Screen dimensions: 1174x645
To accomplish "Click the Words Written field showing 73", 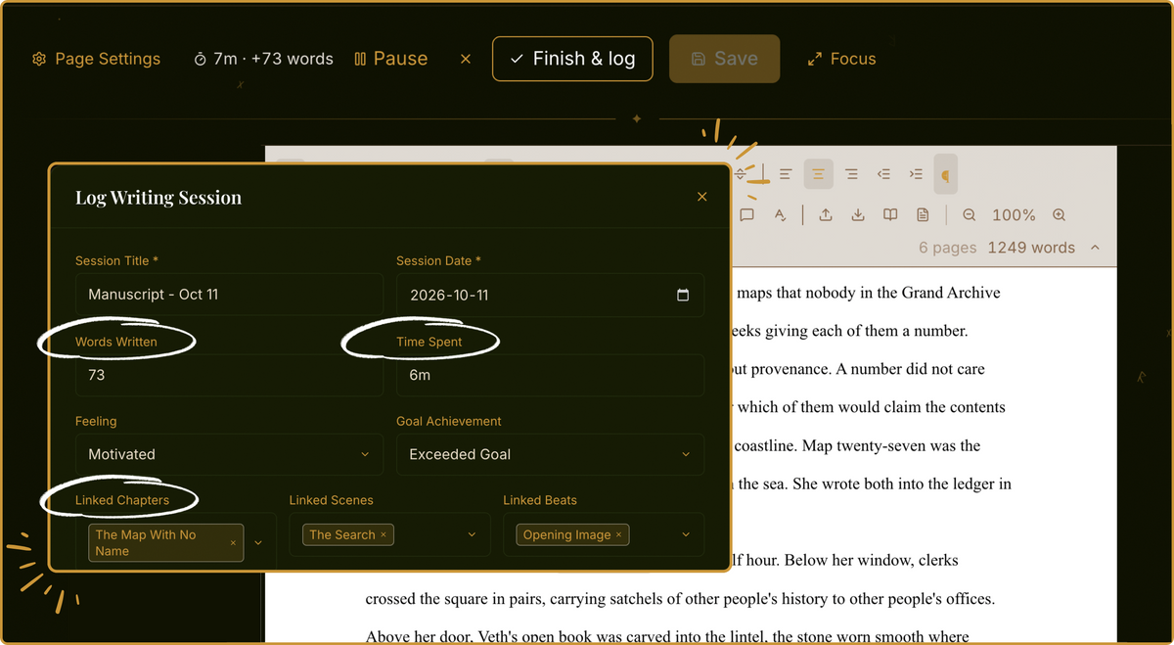I will point(229,375).
